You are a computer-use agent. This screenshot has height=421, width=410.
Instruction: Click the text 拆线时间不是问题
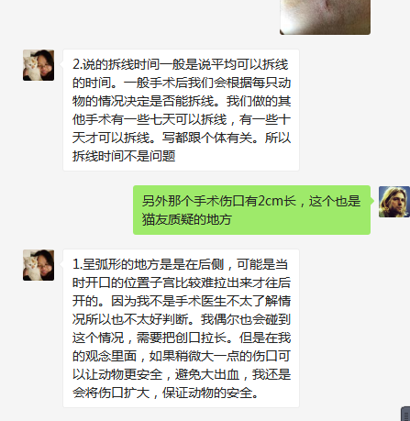124,156
